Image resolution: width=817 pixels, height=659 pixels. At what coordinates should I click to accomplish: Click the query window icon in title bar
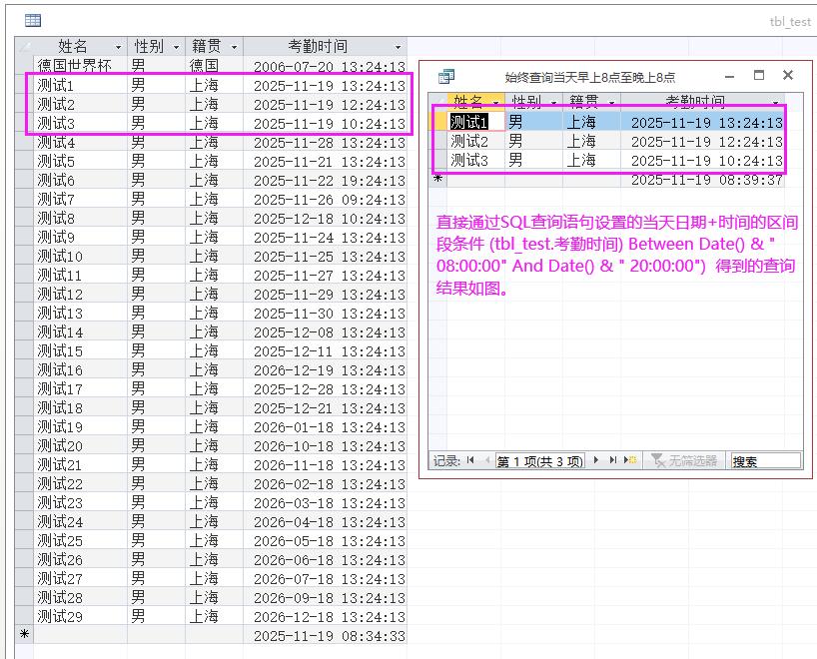point(446,76)
